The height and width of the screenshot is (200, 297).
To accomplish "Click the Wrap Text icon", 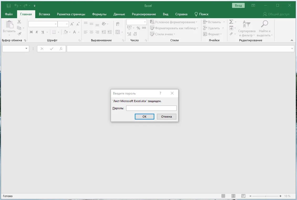I will point(118,24).
